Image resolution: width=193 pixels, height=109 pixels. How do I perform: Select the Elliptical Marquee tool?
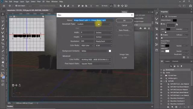[3, 18]
